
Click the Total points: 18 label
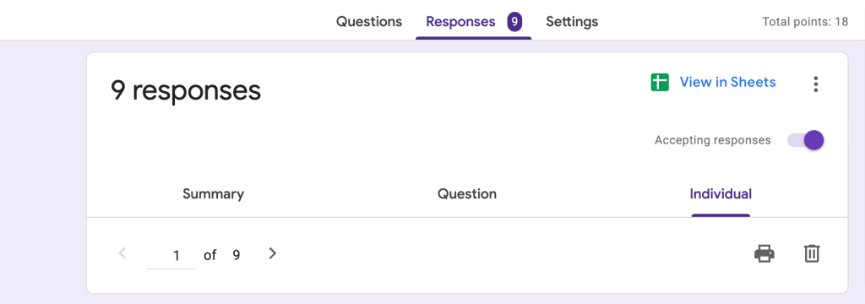click(x=805, y=22)
